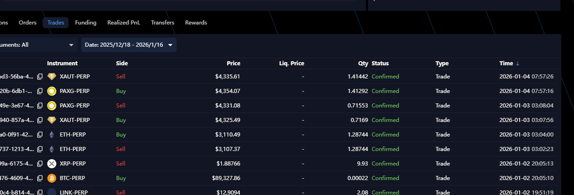Click Sell side in XRP-PERP row
Screen dimensions: 574x195
coord(121,163)
